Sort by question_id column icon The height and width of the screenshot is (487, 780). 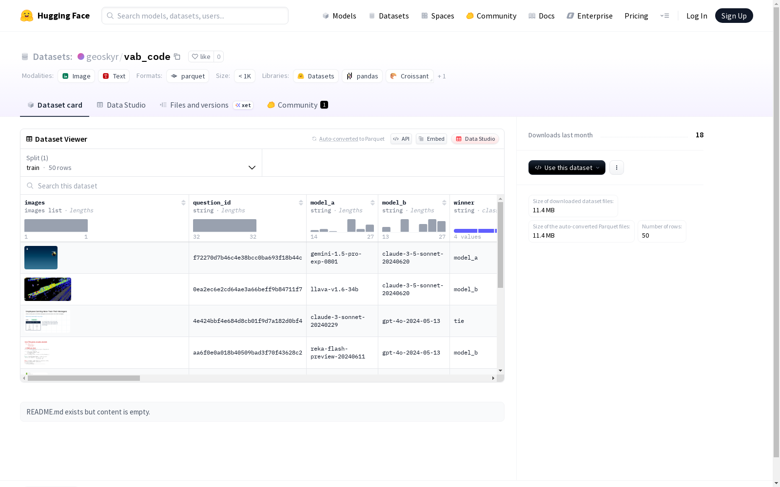(x=301, y=203)
